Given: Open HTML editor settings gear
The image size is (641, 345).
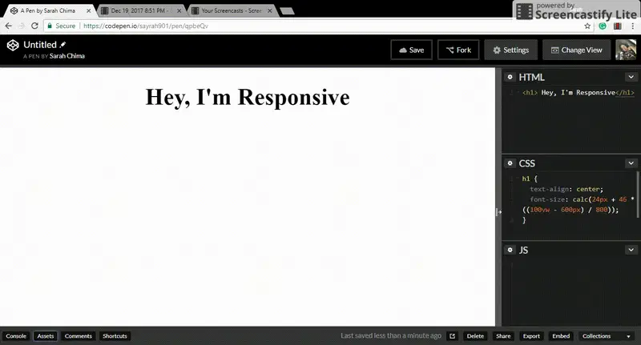Looking at the screenshot, I should pyautogui.click(x=510, y=77).
